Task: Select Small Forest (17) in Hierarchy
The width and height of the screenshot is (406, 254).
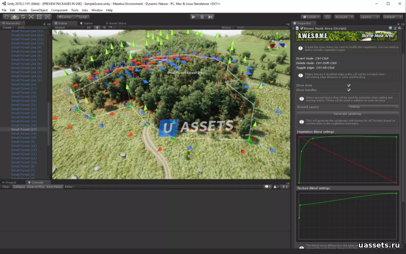Action: click(24, 129)
